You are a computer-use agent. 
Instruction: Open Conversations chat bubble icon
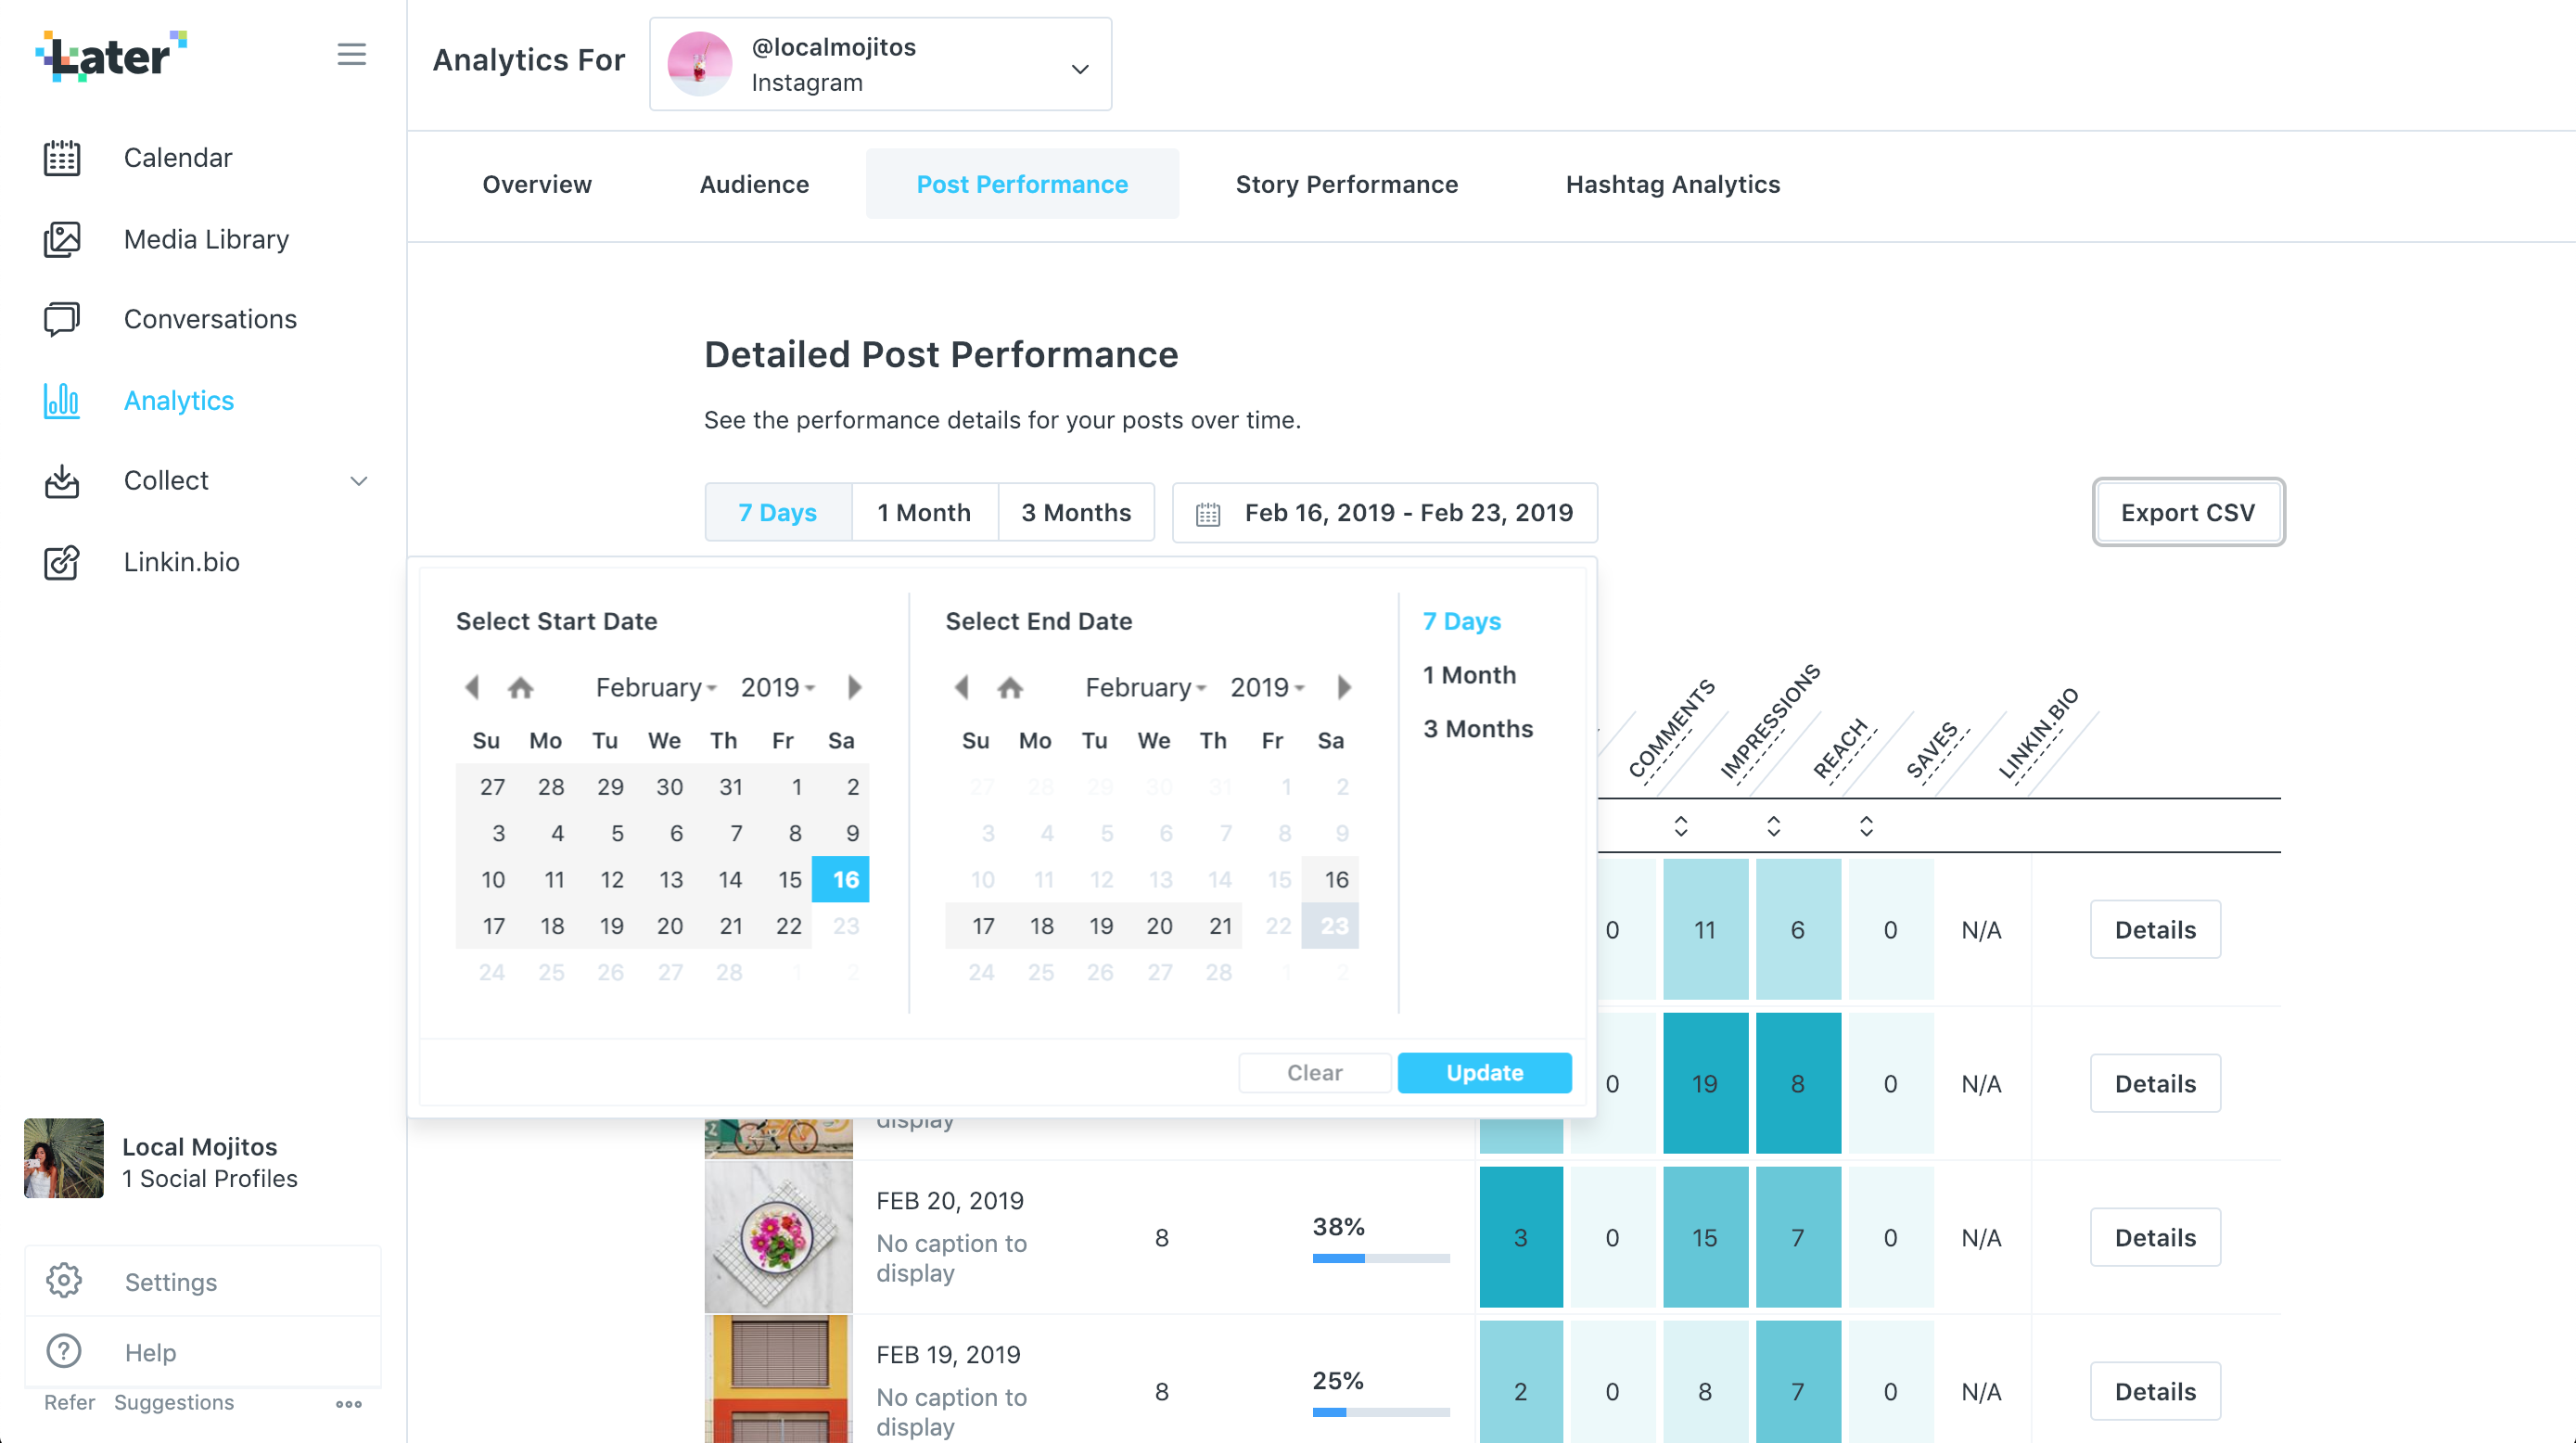pos(62,319)
